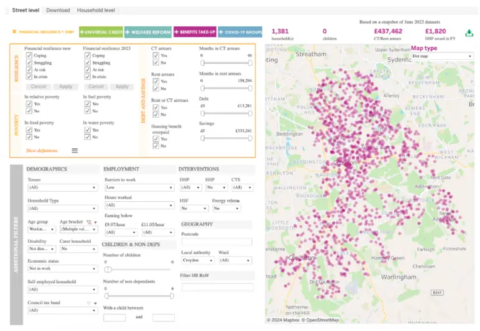This screenshot has height=331, width=480.
Task: Click the plus icon on Benefits Take-up
Action: [x=177, y=32]
